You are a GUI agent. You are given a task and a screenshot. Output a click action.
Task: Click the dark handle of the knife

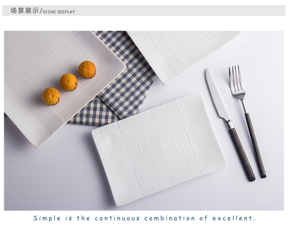click(x=242, y=154)
